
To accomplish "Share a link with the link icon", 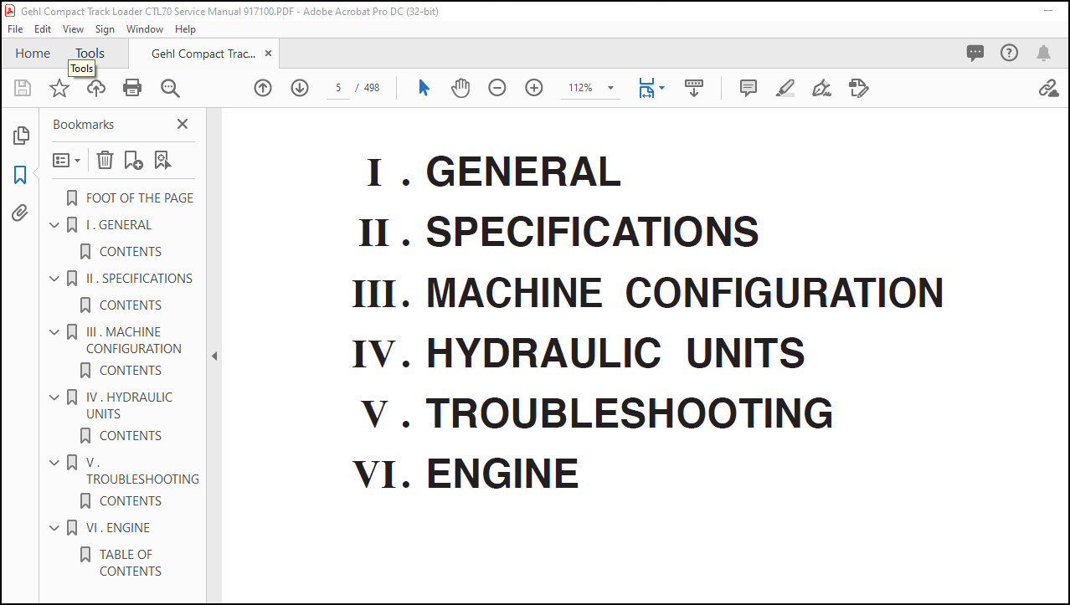I will [1048, 88].
